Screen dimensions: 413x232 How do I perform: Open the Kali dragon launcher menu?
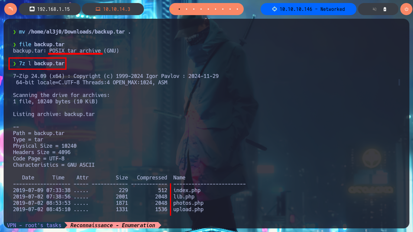(11, 9)
